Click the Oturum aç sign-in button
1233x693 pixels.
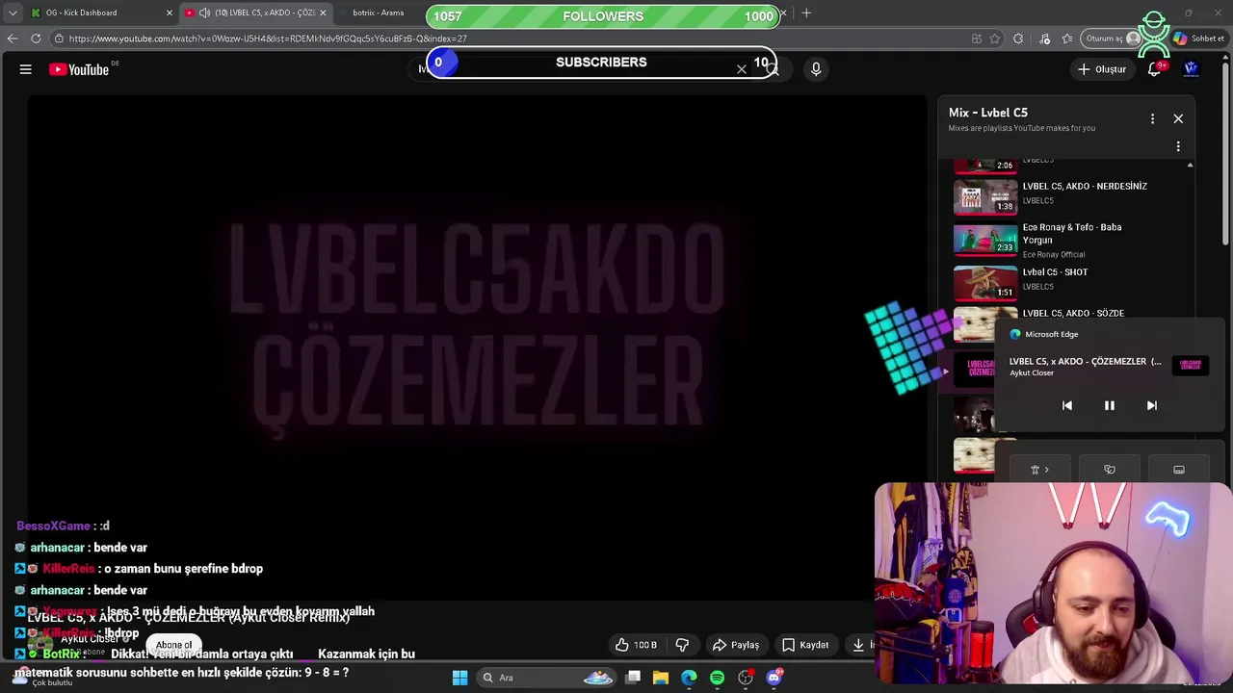click(1113, 38)
